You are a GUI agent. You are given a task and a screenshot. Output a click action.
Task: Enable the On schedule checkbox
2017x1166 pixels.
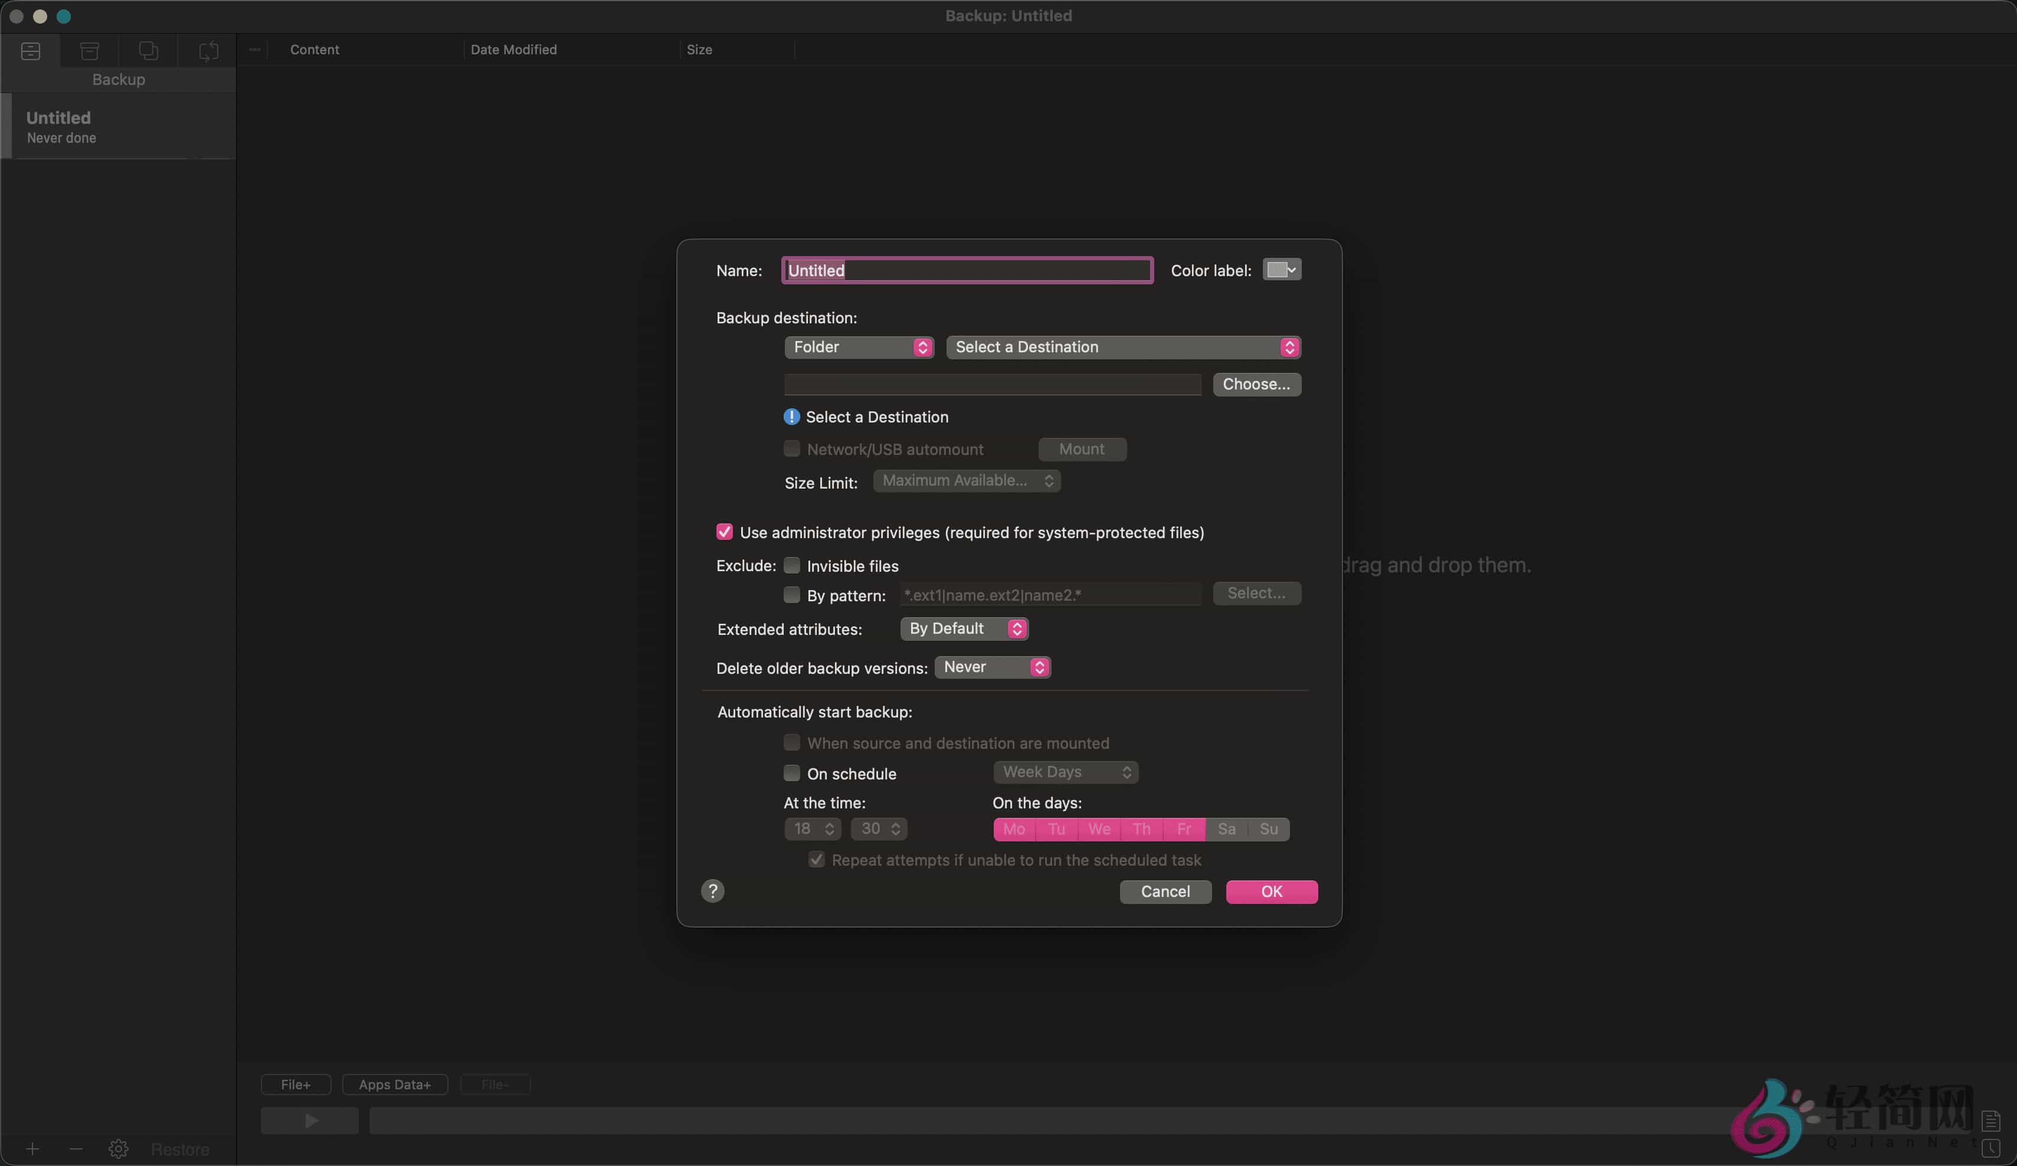791,773
